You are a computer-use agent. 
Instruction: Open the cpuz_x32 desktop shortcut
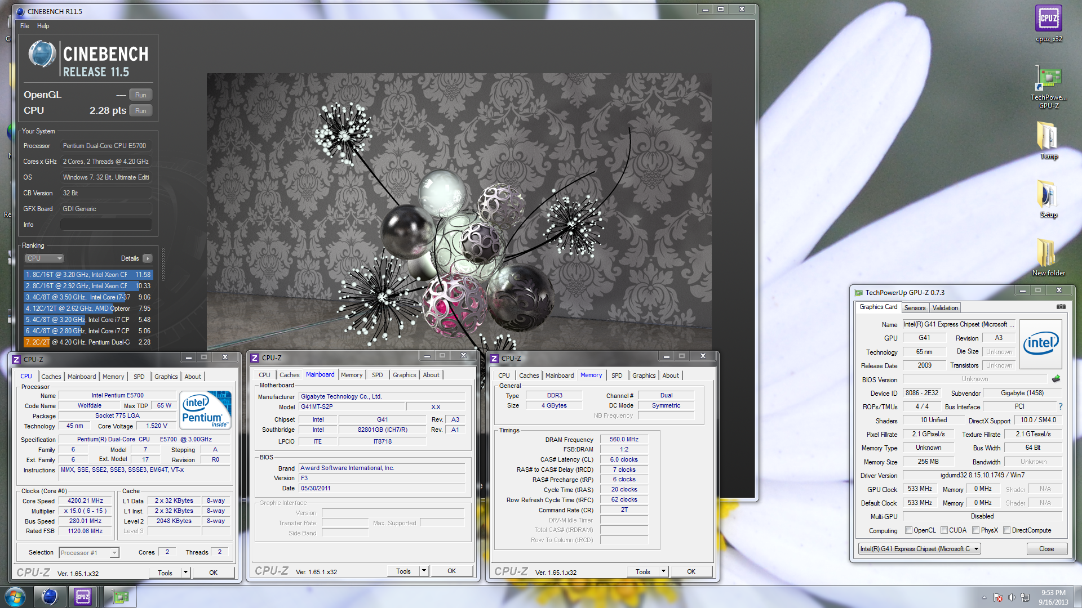click(1048, 24)
